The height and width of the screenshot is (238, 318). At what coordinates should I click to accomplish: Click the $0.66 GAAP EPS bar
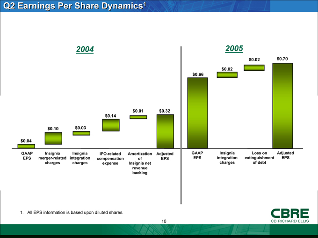point(197,112)
